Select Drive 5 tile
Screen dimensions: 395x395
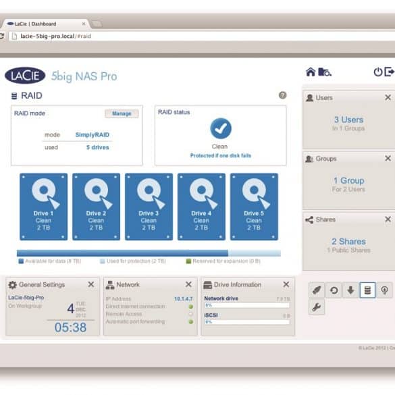click(x=254, y=207)
